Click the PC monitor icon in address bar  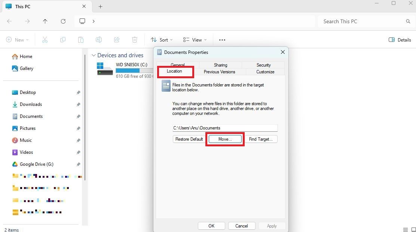click(82, 21)
